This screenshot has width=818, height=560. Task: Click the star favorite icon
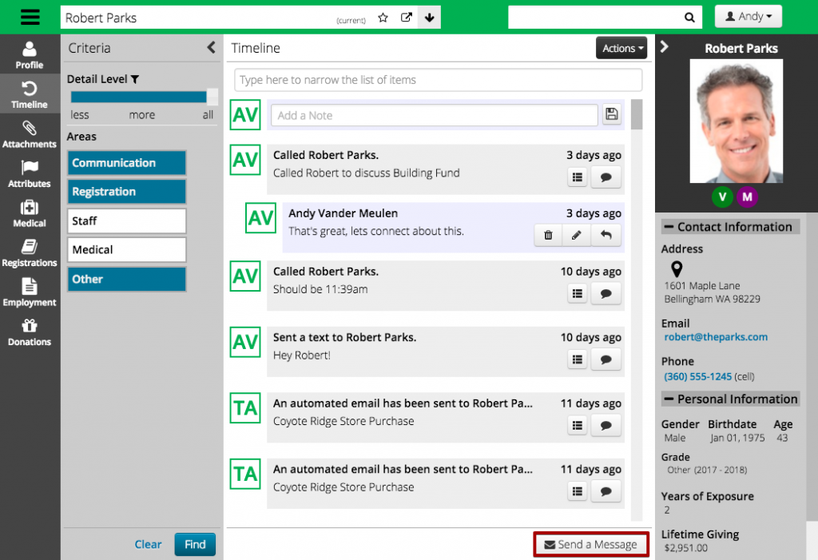click(x=383, y=18)
